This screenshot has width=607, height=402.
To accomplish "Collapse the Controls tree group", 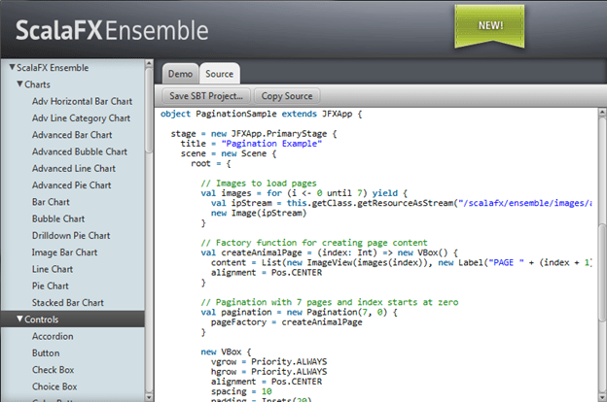I will click(x=19, y=318).
